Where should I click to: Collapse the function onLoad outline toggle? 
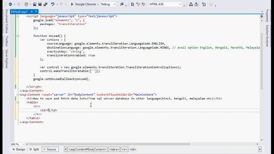click(x=18, y=36)
